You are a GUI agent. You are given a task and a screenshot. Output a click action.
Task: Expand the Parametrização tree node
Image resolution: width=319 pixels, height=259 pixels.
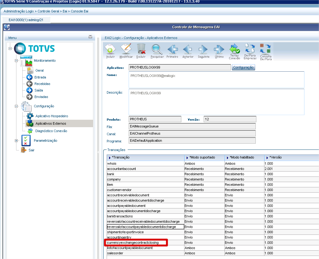[x=16, y=141]
